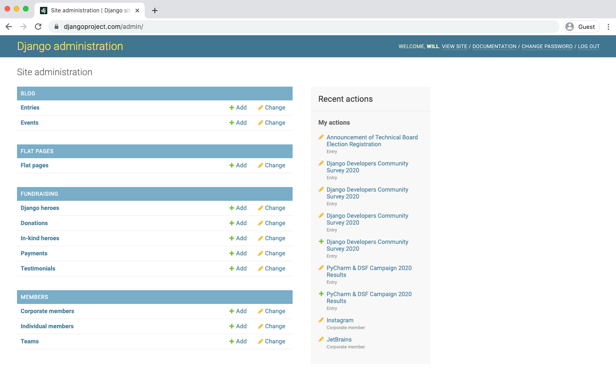
Task: Click the pencil icon to change Donations
Action: point(260,223)
